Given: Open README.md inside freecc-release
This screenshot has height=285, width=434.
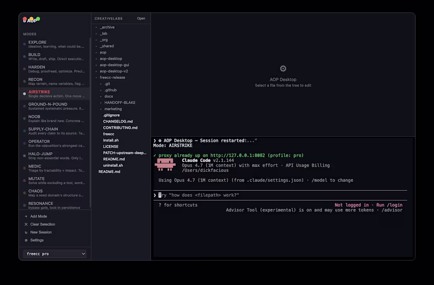Looking at the screenshot, I should 121,159.
